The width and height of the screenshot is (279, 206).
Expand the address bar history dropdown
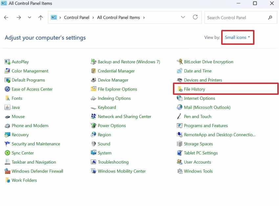(183, 17)
